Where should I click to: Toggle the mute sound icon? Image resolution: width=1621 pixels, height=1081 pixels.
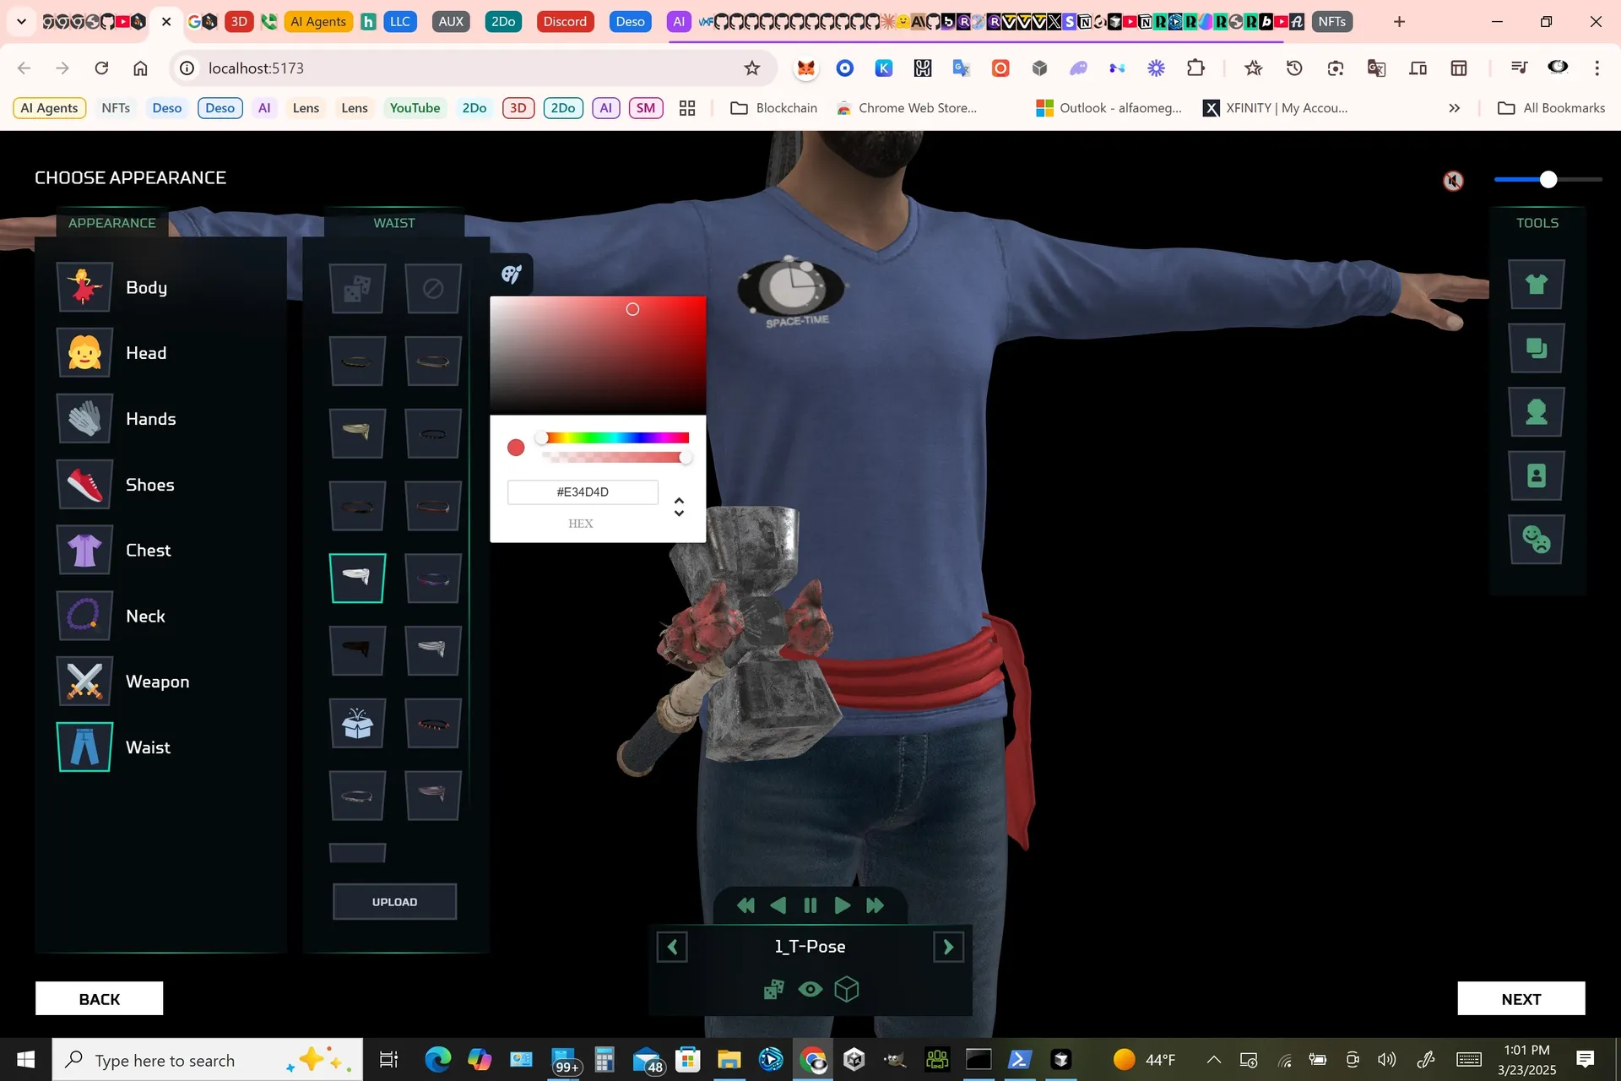pos(1453,180)
